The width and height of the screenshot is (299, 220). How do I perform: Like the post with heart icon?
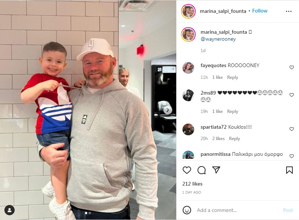coord(187,170)
